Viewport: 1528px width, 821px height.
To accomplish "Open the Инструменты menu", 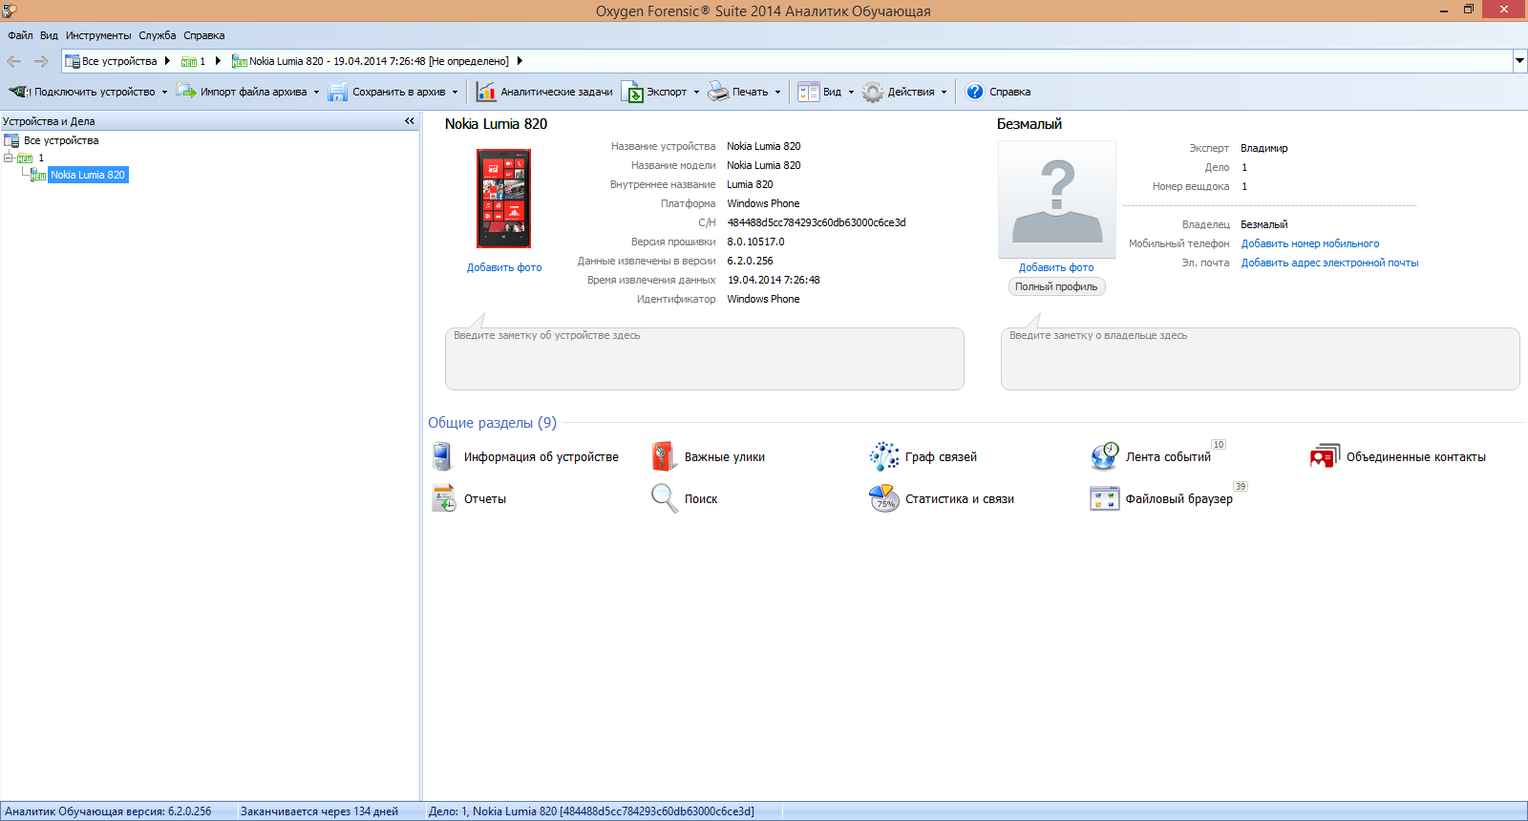I will (98, 35).
